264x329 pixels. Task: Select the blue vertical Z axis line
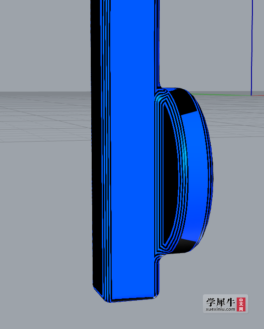pos(251,47)
